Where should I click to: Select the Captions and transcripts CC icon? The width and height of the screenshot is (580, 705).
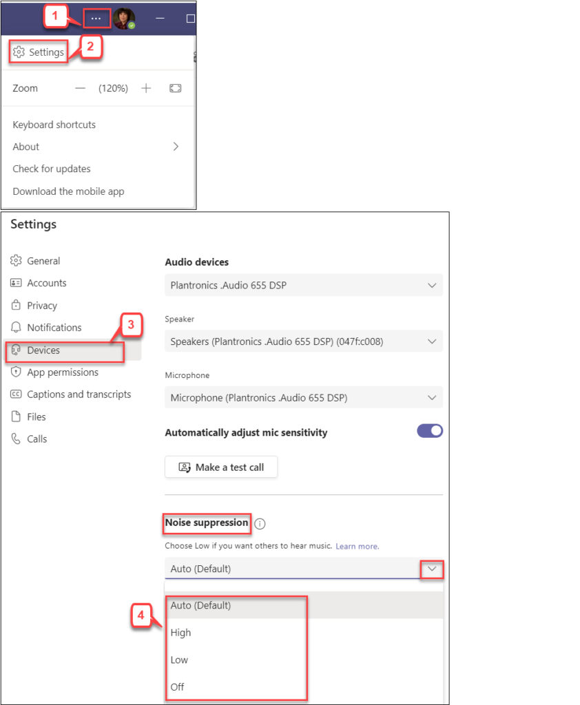(17, 394)
